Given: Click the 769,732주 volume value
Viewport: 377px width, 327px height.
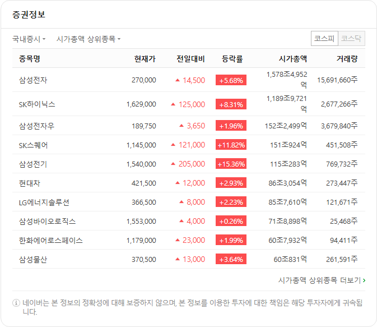Looking at the screenshot, I should click(342, 164).
